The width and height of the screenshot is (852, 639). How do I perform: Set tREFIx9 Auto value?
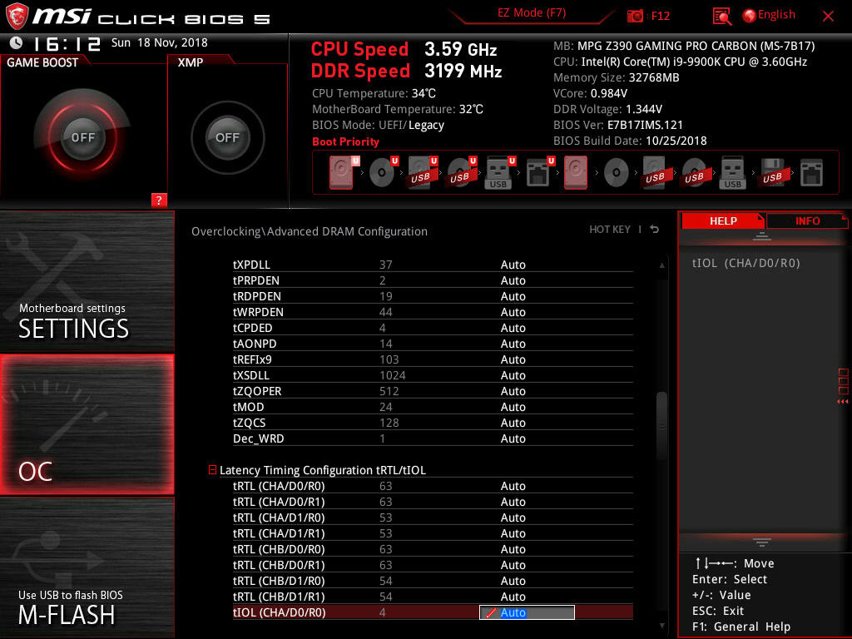pyautogui.click(x=513, y=359)
